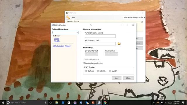
Task: Click the battery power tray icon
Action: tap(162, 102)
